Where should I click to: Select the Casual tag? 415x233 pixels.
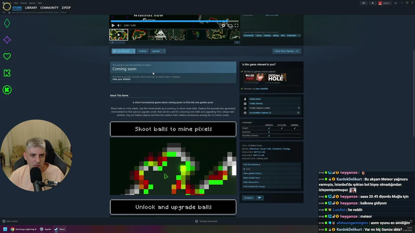click(x=259, y=36)
